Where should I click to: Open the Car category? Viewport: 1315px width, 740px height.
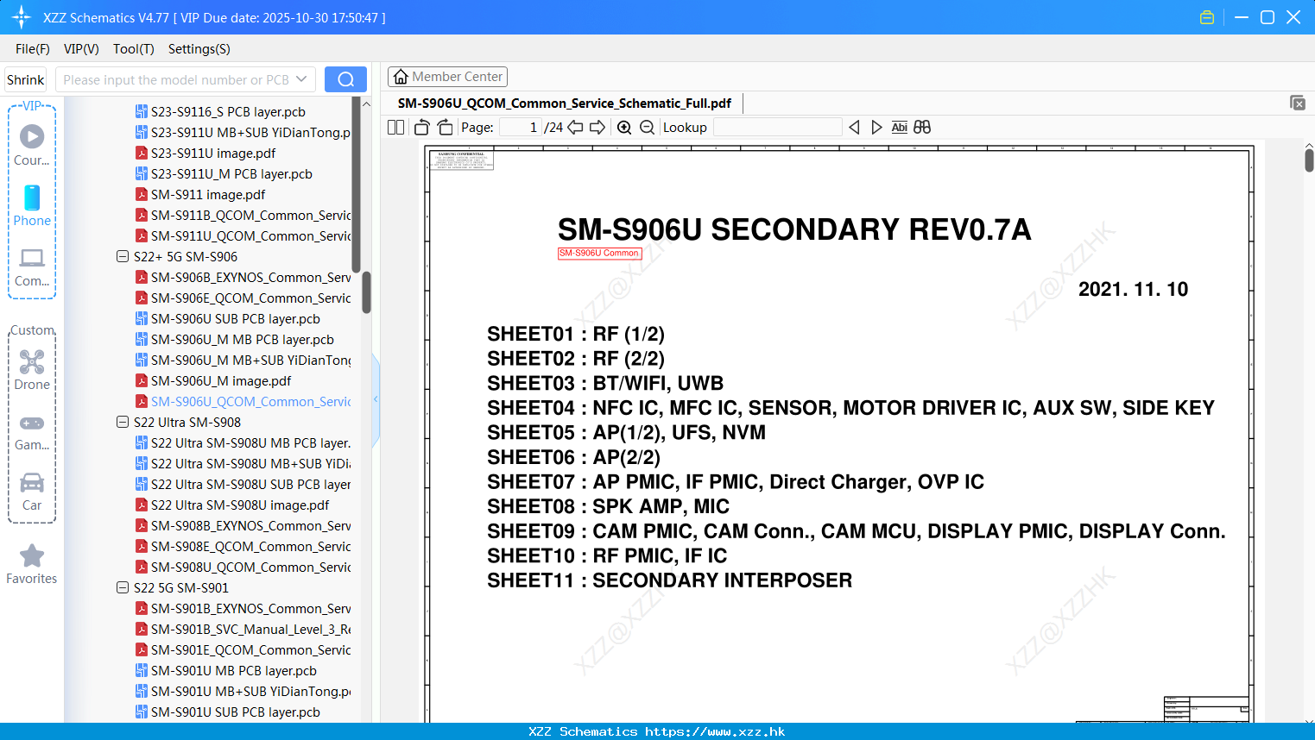coord(32,492)
